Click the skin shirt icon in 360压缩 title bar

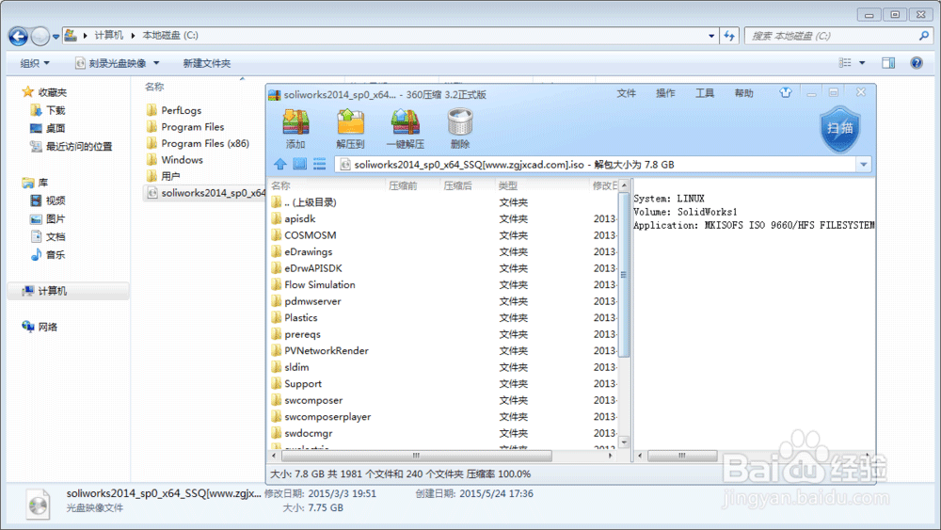[786, 92]
